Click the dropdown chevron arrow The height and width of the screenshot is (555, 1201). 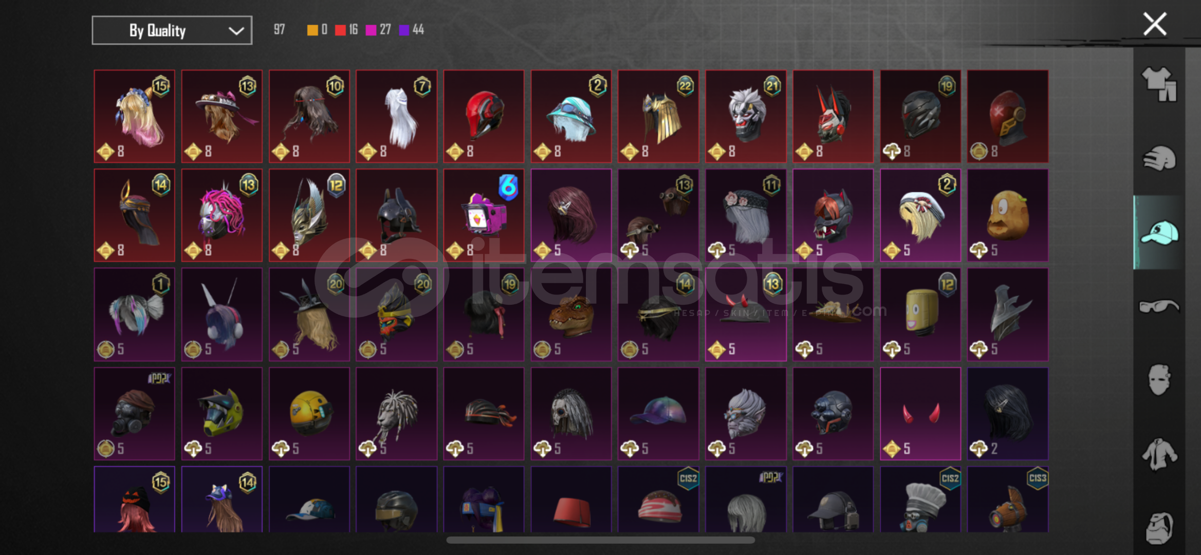click(x=236, y=31)
